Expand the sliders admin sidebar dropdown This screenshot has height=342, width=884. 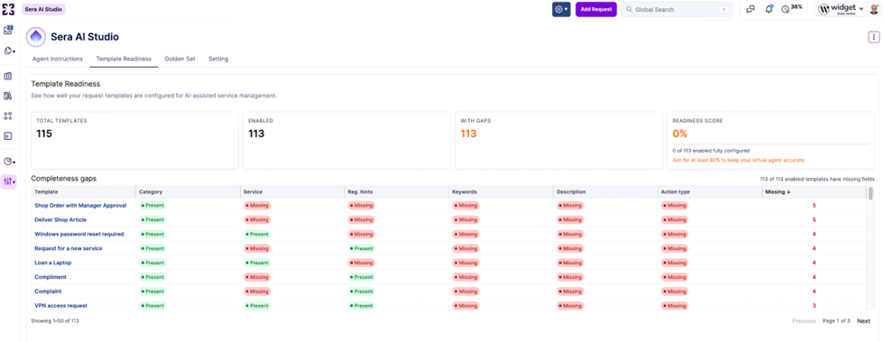[x=9, y=181]
